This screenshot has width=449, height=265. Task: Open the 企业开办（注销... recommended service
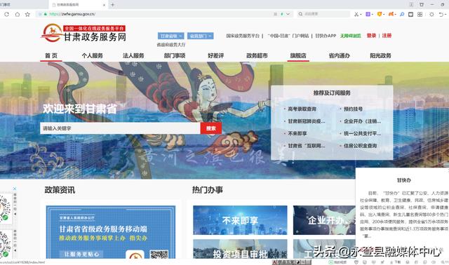(362, 121)
